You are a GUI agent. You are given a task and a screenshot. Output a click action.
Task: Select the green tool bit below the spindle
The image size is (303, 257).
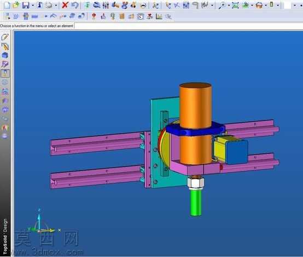click(x=196, y=203)
